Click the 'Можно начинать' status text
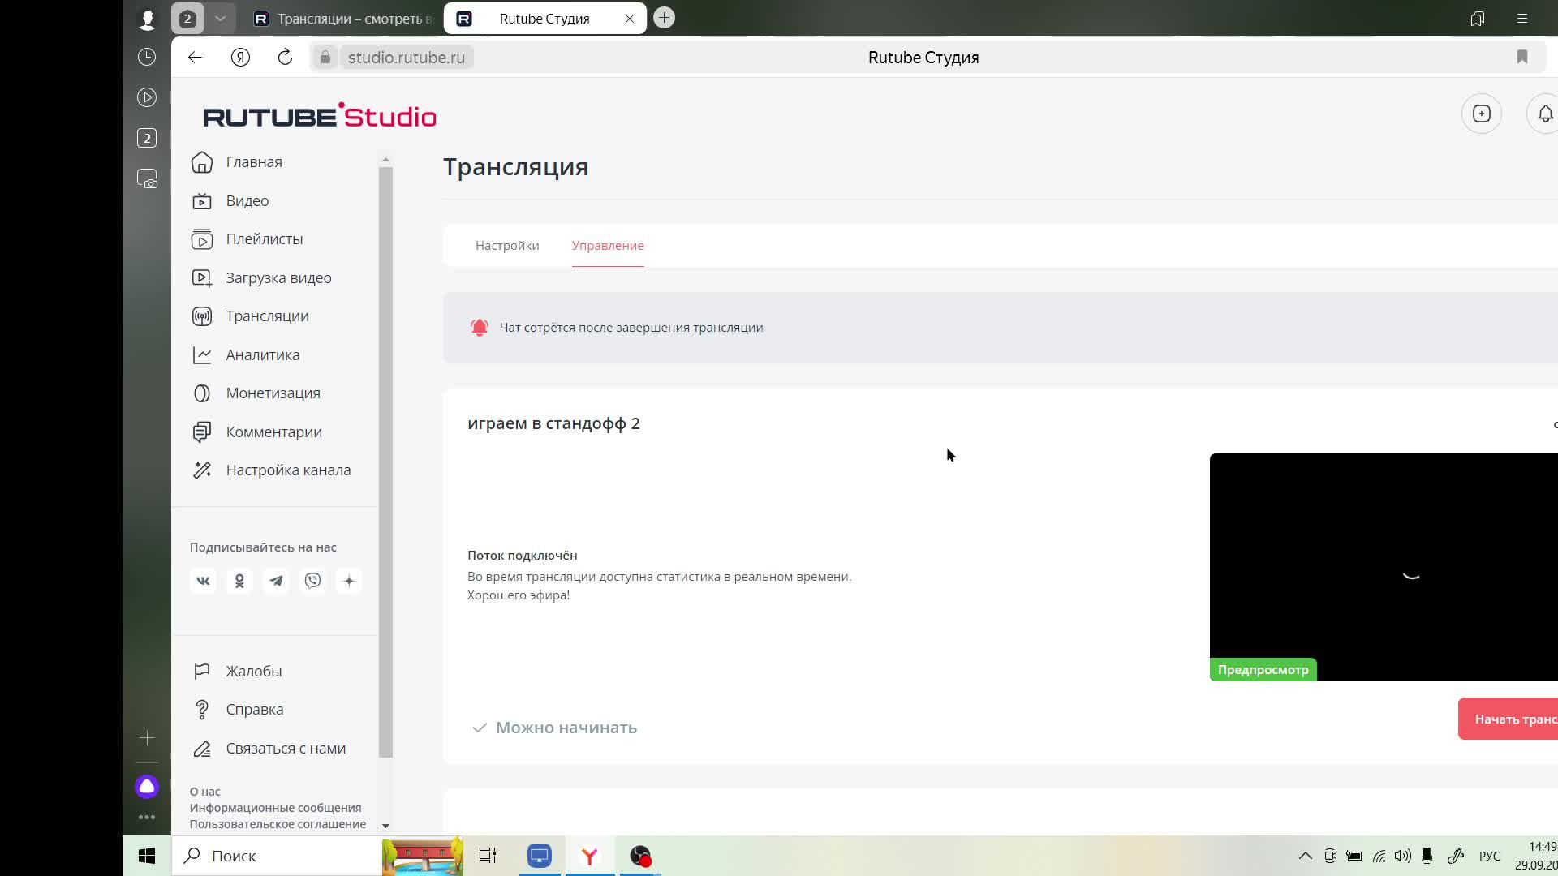1558x876 pixels. 566,728
